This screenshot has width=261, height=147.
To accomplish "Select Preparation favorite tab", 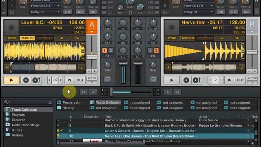I will tap(72, 102).
